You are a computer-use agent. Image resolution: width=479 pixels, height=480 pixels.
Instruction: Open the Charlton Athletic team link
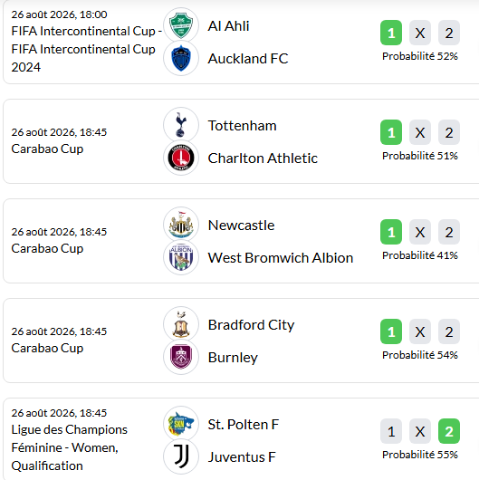(x=263, y=158)
